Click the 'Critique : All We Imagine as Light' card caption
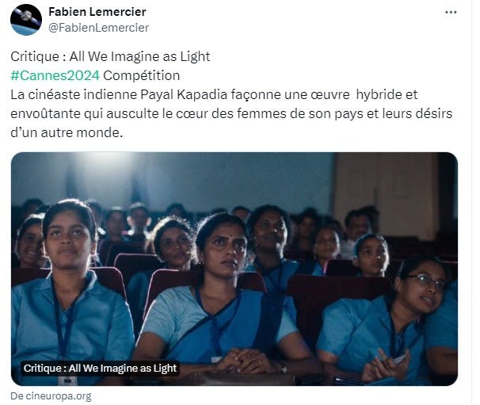Viewport: 480px width, 405px height. point(100,368)
